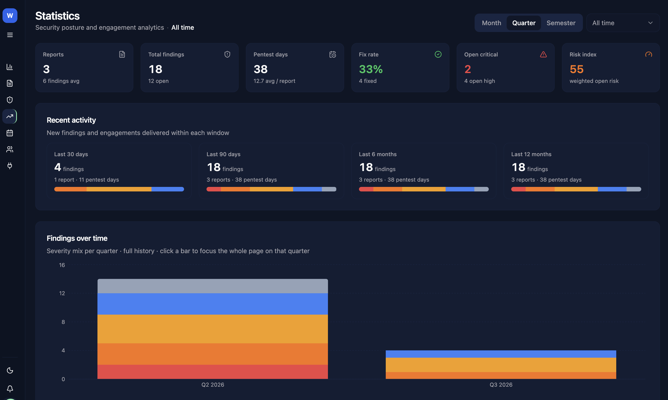Image resolution: width=668 pixels, height=400 pixels.
Task: Click the Findings over time heading
Action: coord(77,238)
